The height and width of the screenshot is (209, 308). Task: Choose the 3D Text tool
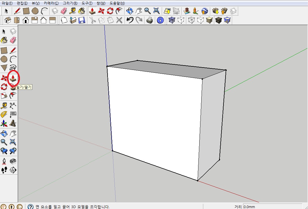(13, 124)
